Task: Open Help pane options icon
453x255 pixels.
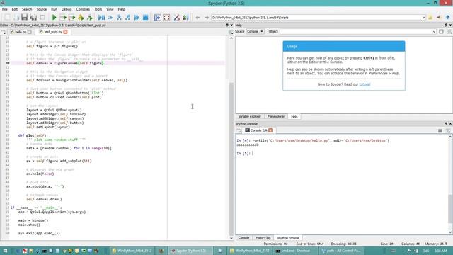Action: pos(449,31)
